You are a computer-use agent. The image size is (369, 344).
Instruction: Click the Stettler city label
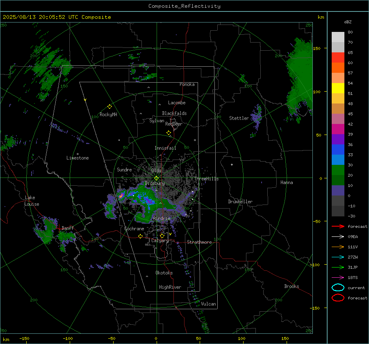pyautogui.click(x=239, y=118)
